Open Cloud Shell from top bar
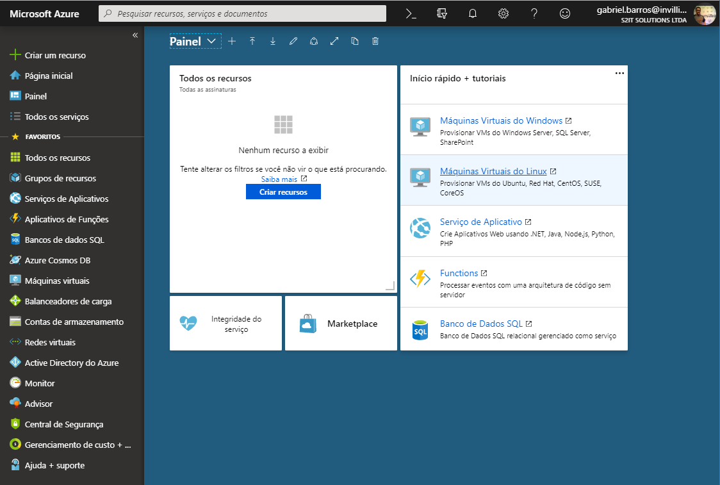Image resolution: width=720 pixels, height=485 pixels. (x=411, y=14)
